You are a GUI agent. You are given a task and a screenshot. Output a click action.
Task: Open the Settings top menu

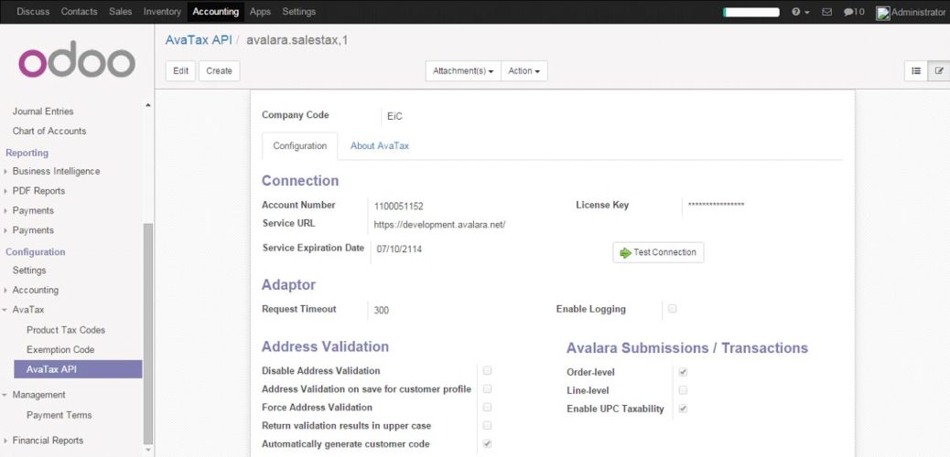pyautogui.click(x=298, y=12)
